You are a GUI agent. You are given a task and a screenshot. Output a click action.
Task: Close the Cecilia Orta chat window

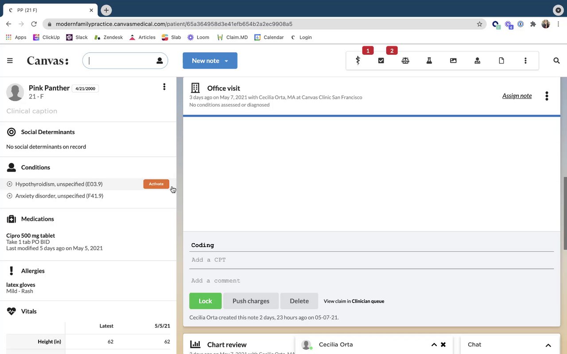click(x=443, y=345)
